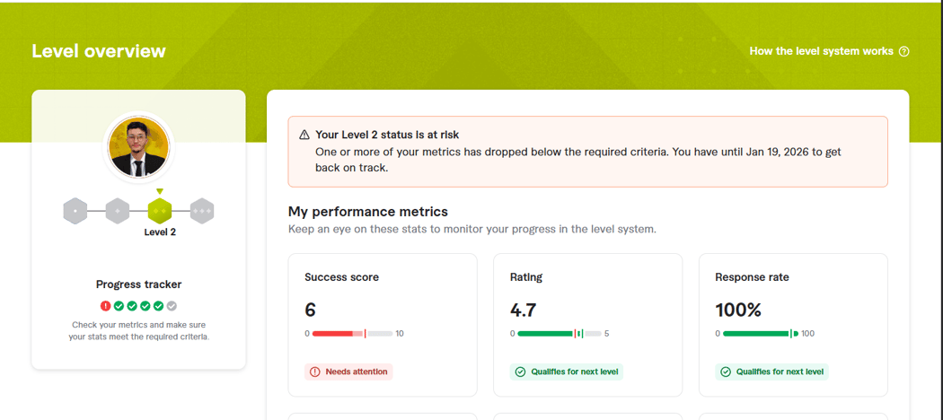This screenshot has height=420, width=943.
Task: Click the Needs attention badge
Action: [x=348, y=372]
